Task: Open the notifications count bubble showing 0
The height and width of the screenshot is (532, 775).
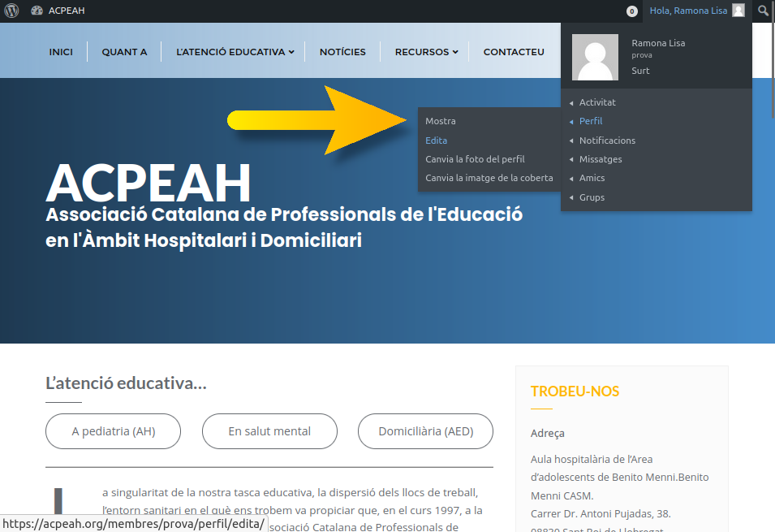Action: pyautogui.click(x=631, y=11)
